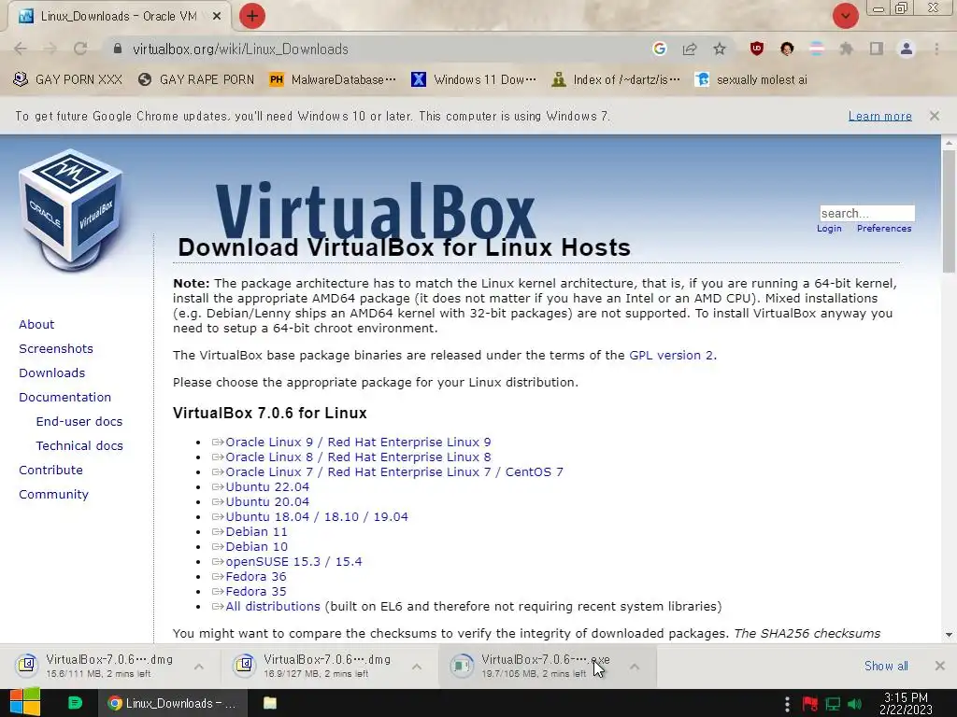Click the share page icon
The width and height of the screenshot is (957, 717).
(x=690, y=49)
